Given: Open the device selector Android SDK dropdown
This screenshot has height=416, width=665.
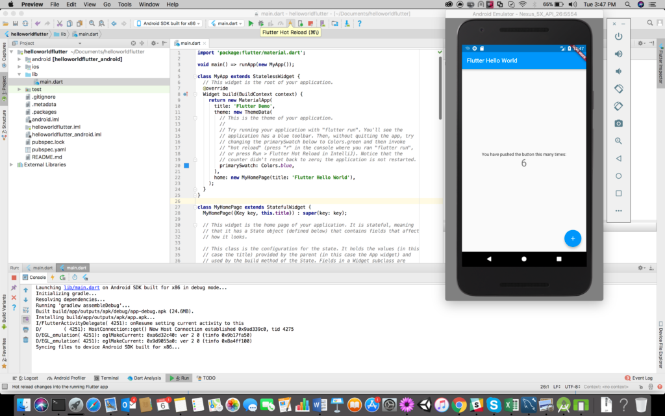Looking at the screenshot, I should (x=168, y=23).
